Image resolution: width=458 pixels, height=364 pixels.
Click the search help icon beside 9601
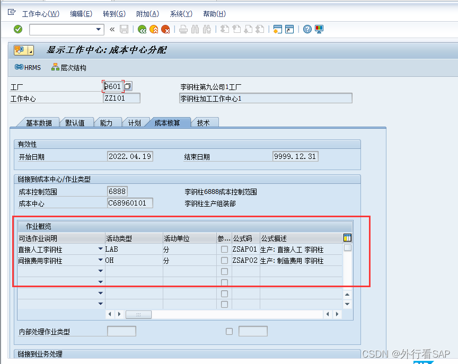128,86
